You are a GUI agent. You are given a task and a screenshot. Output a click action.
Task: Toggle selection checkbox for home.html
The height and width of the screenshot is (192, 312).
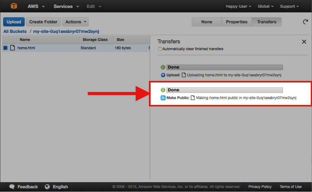(5, 48)
